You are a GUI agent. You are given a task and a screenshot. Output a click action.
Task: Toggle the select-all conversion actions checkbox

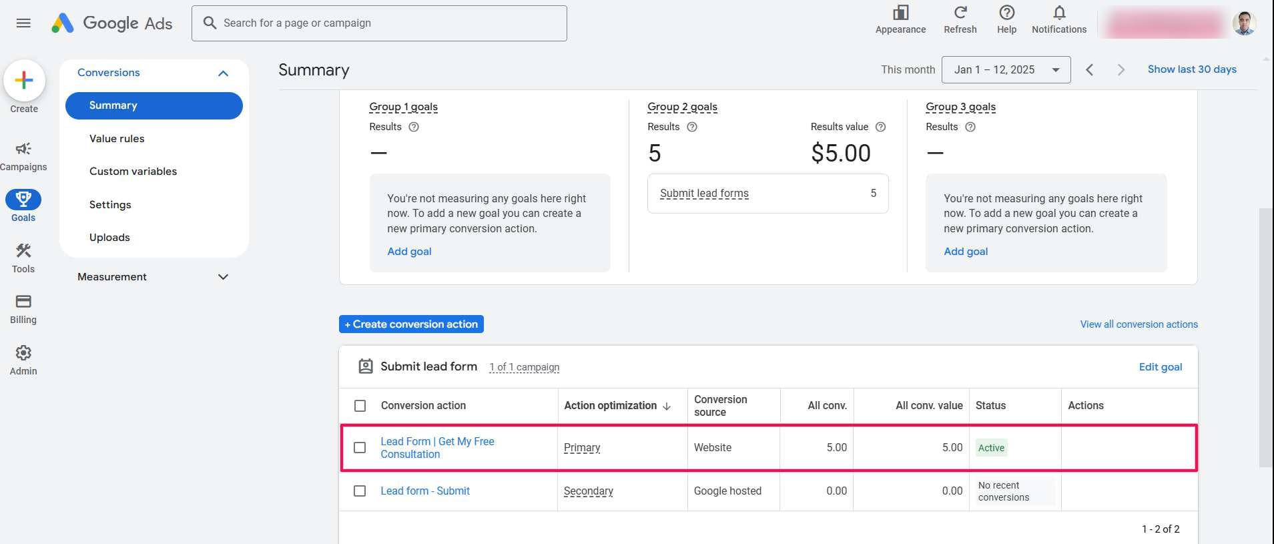360,406
